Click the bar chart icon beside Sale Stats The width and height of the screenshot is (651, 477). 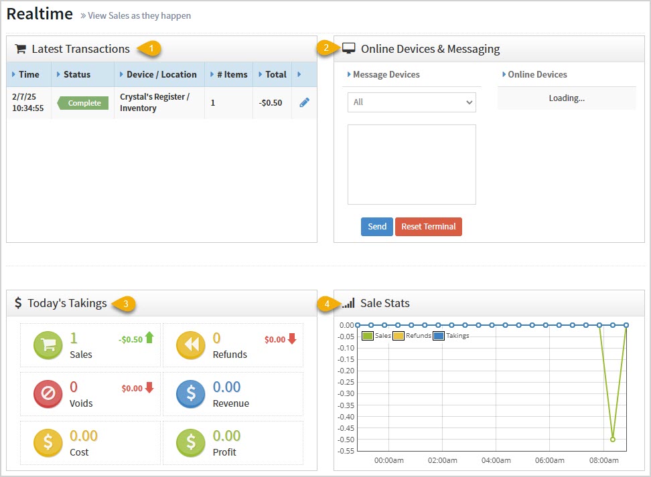348,302
